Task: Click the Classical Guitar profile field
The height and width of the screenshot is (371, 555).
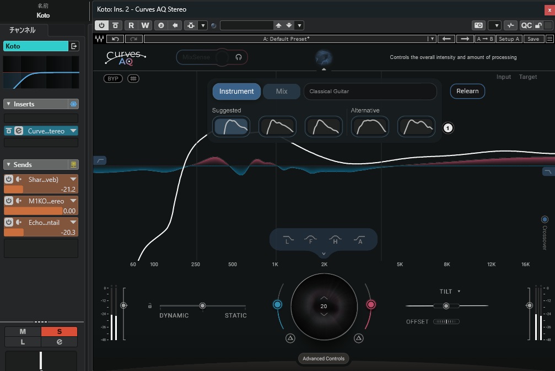Action: [x=370, y=92]
